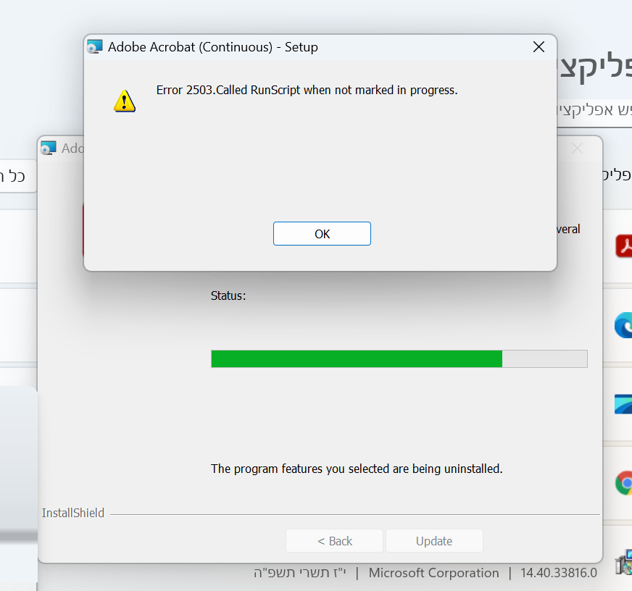Close the Adobe Acrobat Setup error dialog
The height and width of the screenshot is (591, 632).
tap(539, 47)
